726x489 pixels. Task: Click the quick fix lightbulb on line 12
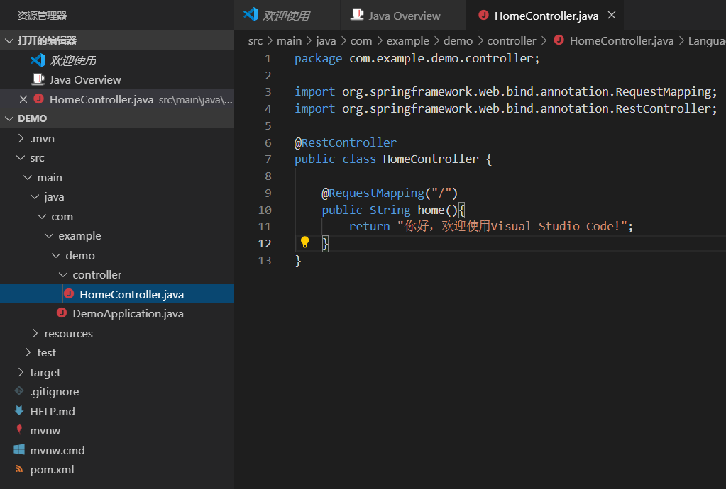(x=304, y=242)
